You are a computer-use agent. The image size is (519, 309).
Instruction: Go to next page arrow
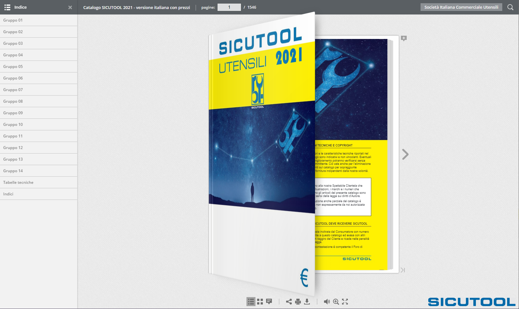click(x=405, y=154)
